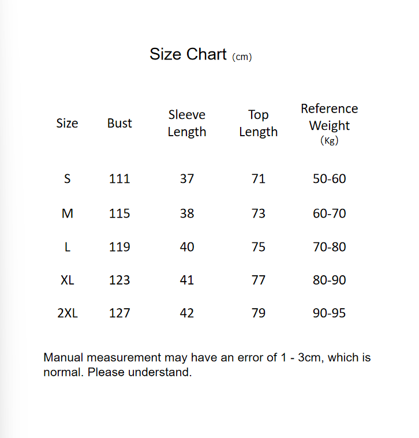Click the top length value 77
The height and width of the screenshot is (438, 419).
258,280
